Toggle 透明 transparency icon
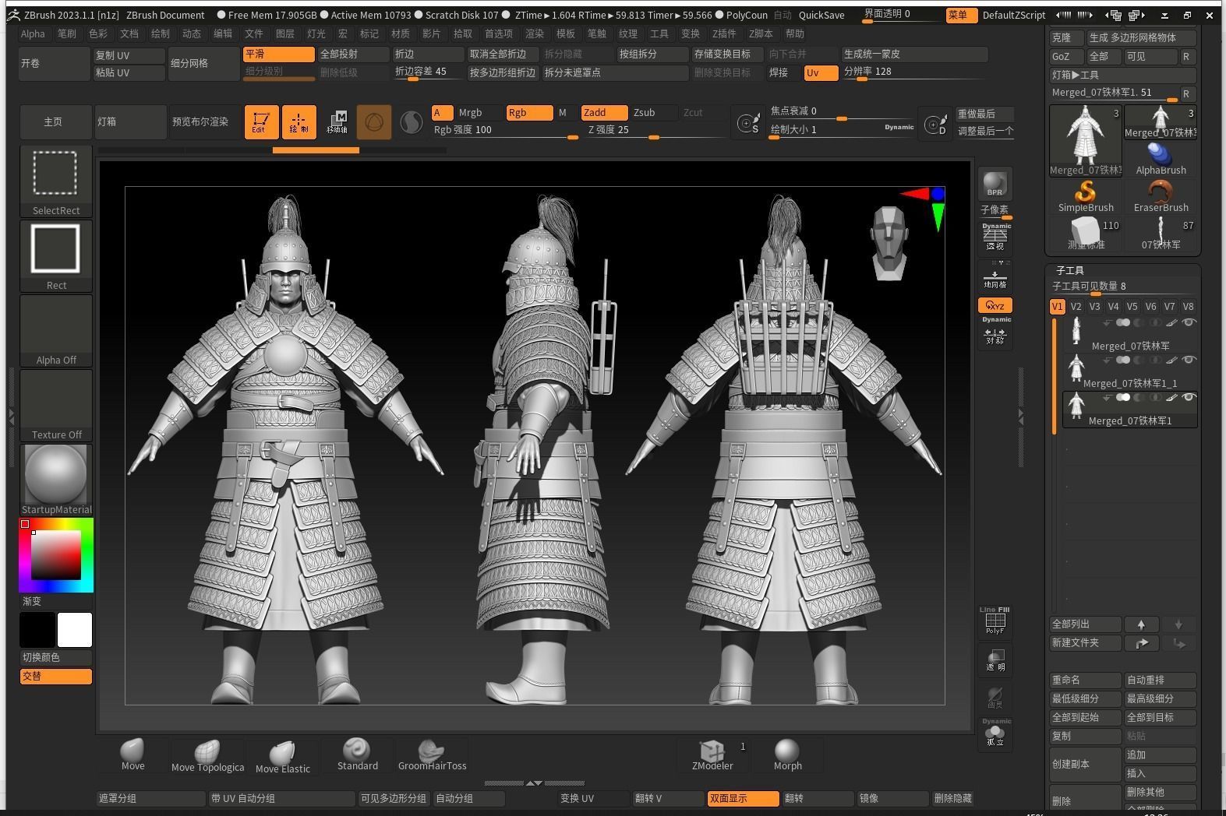The width and height of the screenshot is (1226, 816). click(995, 659)
